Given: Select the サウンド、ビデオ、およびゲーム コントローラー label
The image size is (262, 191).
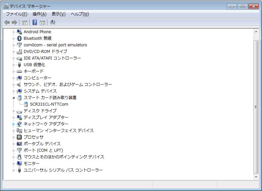Looking at the screenshot, I should (68, 85).
